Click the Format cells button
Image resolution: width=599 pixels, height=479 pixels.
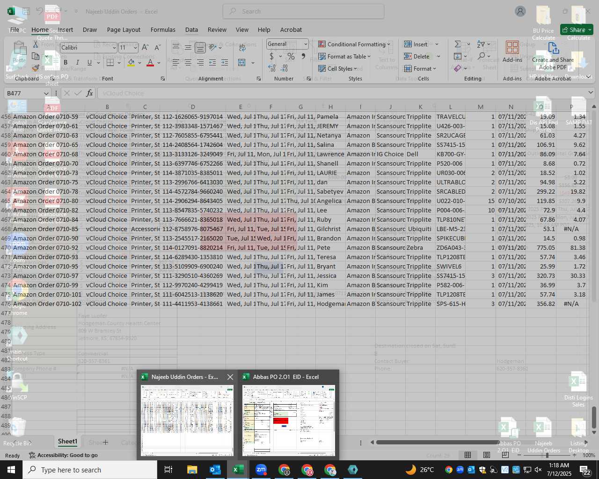pyautogui.click(x=420, y=68)
